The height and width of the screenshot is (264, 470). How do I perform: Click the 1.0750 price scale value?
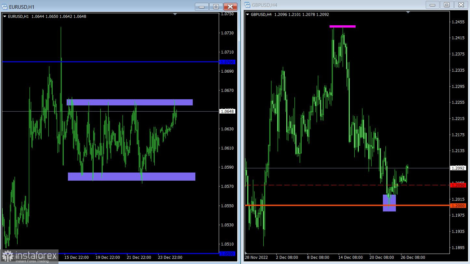227,14
